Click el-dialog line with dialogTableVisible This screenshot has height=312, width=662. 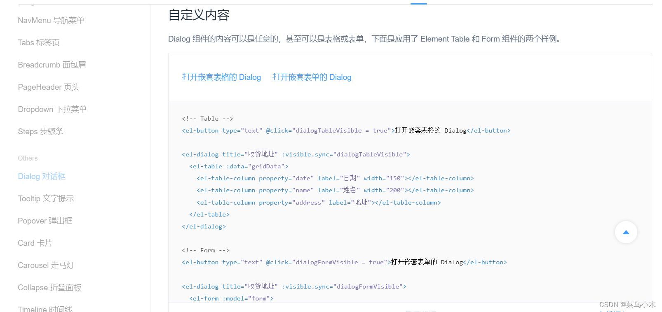(x=296, y=154)
